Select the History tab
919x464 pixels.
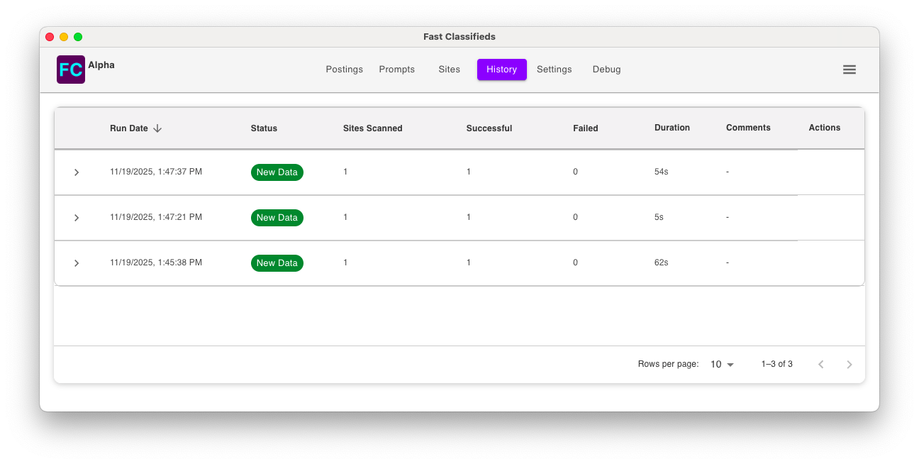(x=501, y=70)
